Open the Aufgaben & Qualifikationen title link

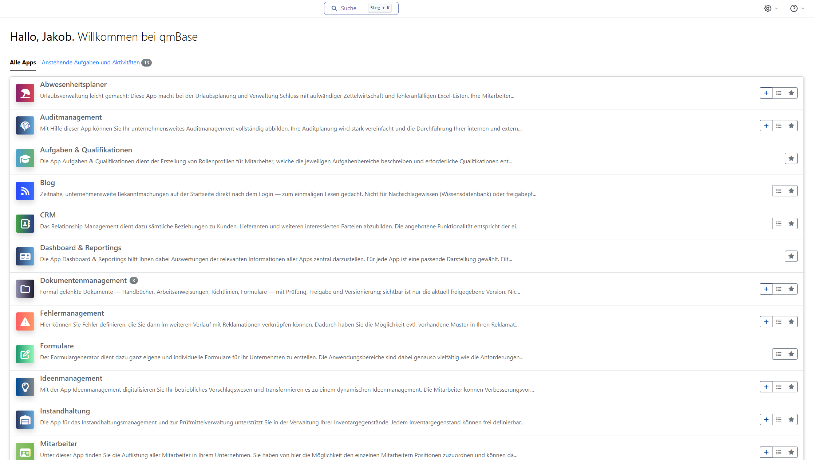click(86, 150)
